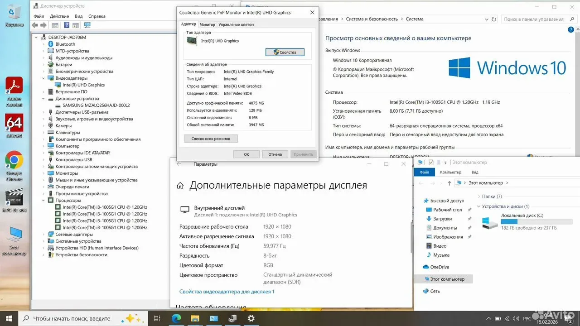Open Свойства видеоадаптера для дисплея 1 link
This screenshot has width=580, height=326.
tap(227, 292)
